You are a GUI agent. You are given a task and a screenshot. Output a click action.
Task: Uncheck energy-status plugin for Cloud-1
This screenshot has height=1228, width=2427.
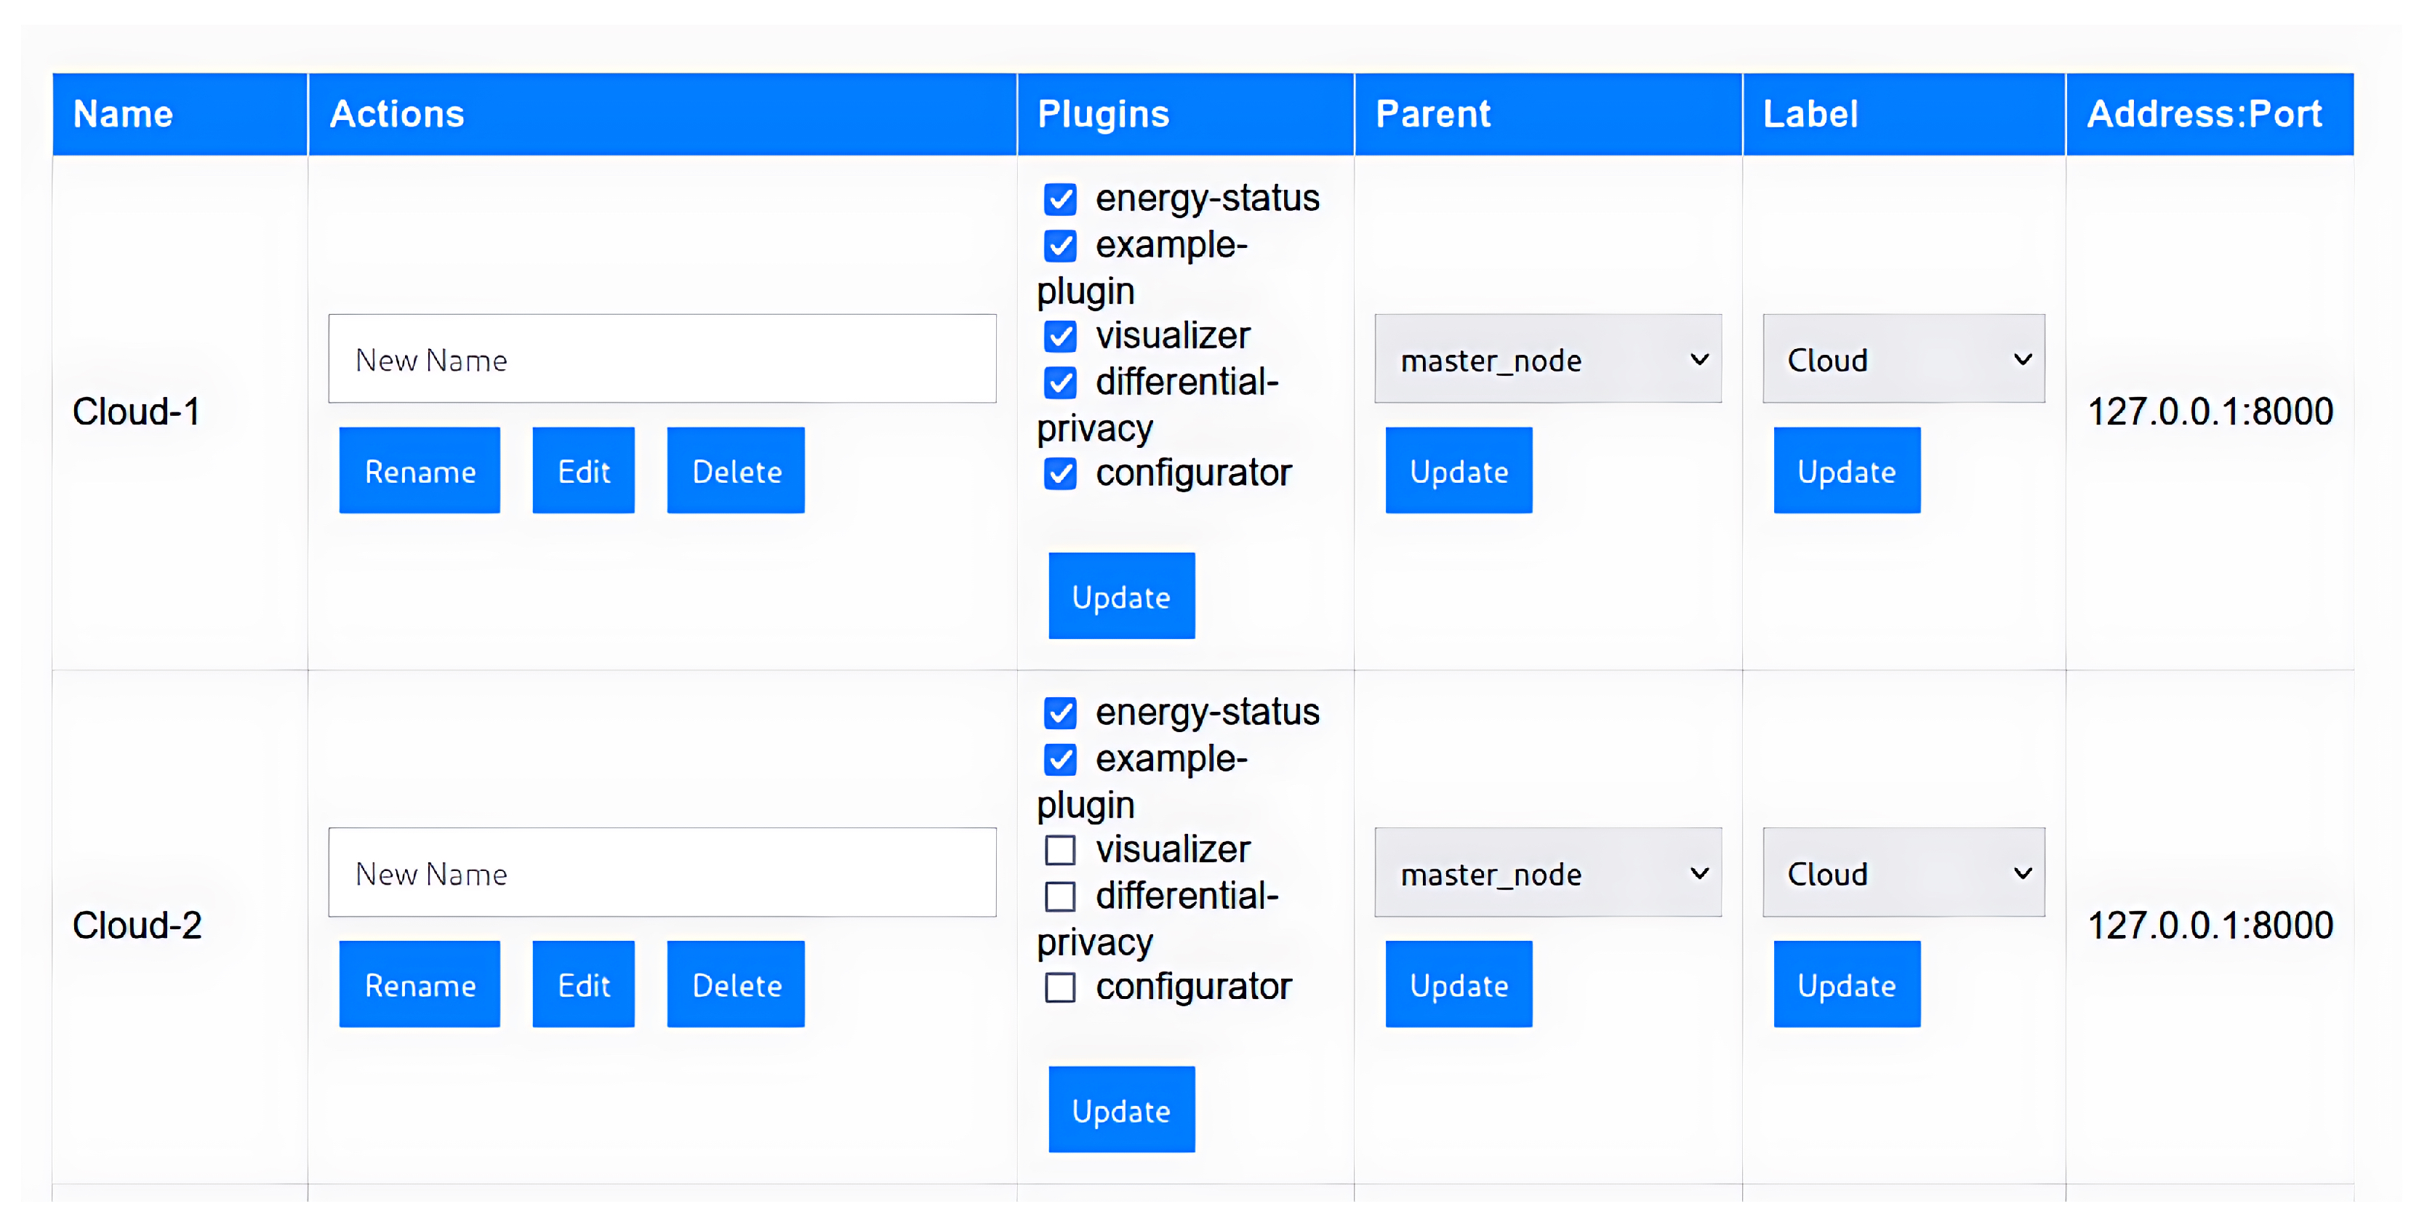coord(1060,199)
